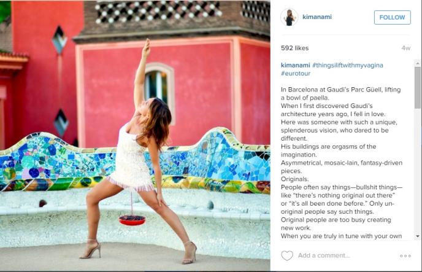Image resolution: width=422 pixels, height=272 pixels.
Task: Click the arched window in the photo
Action: pos(156,85)
